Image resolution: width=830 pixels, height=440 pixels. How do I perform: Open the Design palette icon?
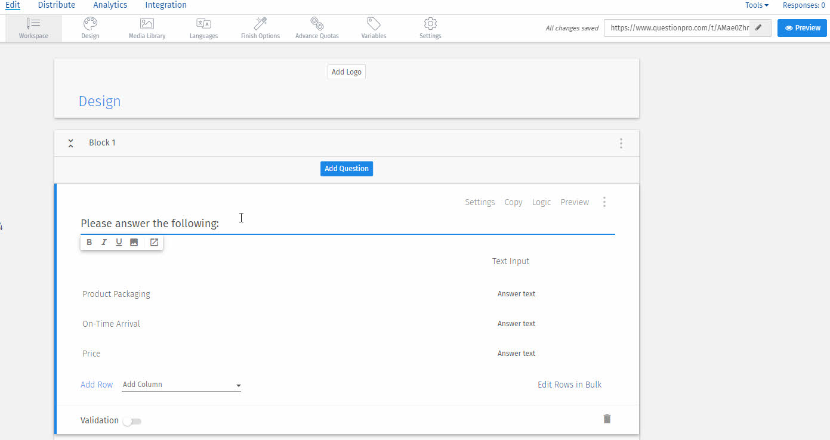point(90,24)
